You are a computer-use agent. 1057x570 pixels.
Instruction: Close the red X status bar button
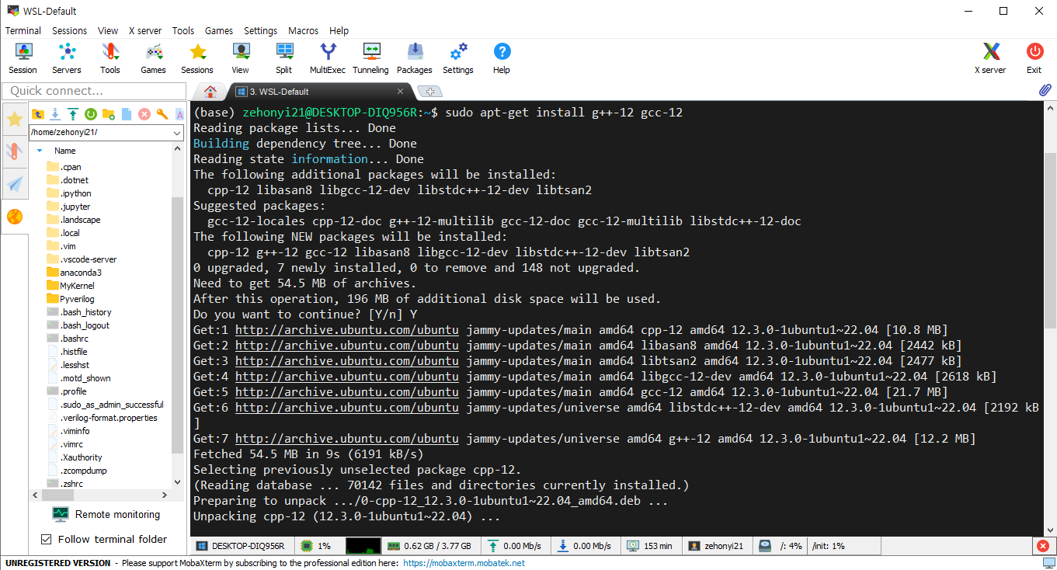click(x=1043, y=546)
